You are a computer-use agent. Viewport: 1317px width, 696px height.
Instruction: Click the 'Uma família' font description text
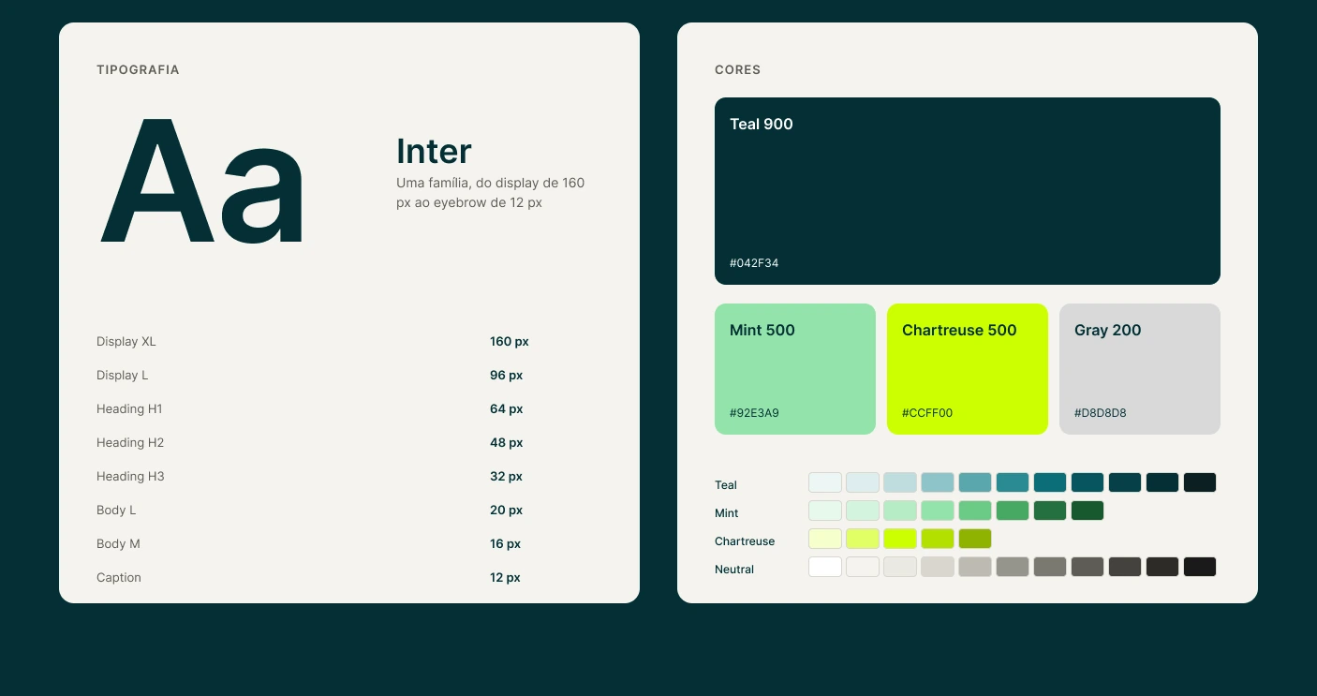490,192
